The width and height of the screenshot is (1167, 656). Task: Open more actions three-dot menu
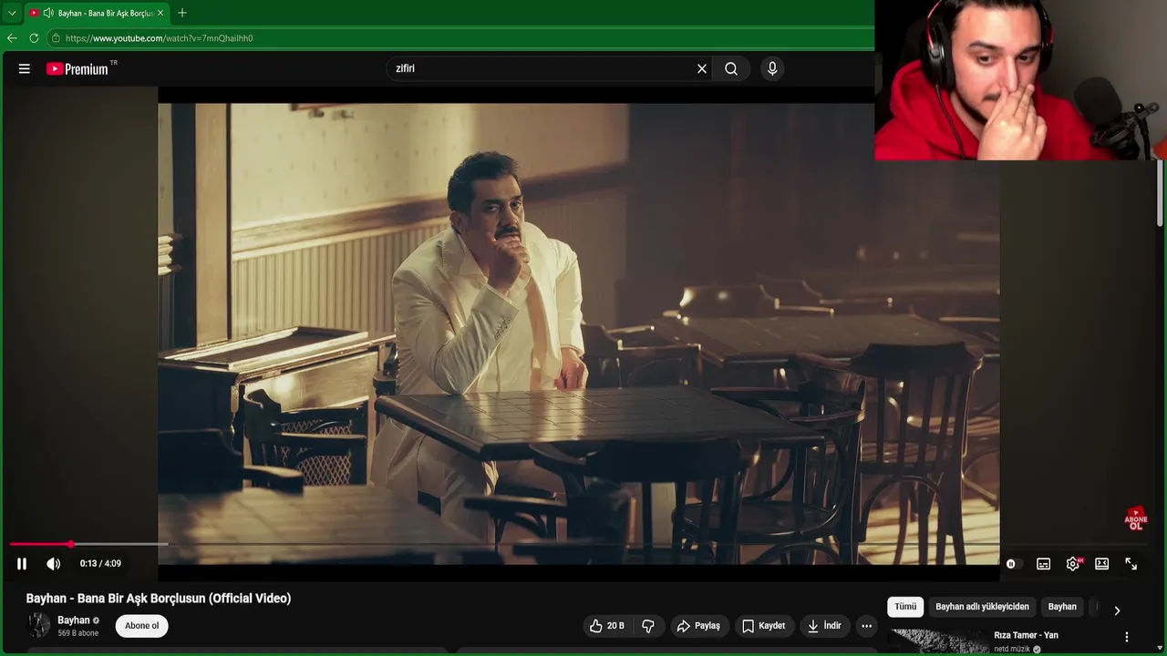point(867,626)
